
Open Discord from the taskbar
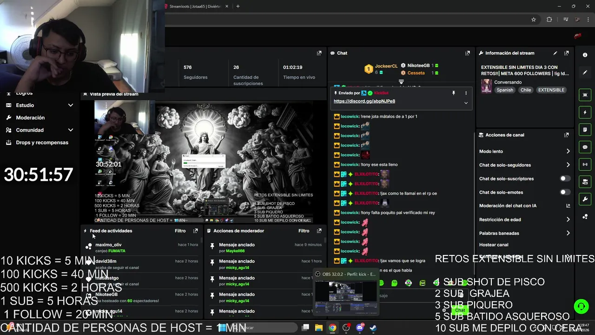point(360,328)
